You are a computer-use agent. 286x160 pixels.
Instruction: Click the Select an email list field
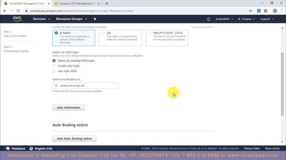(x=85, y=86)
